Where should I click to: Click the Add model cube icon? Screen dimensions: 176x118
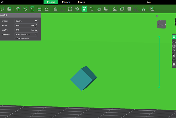pyautogui.click(x=2, y=9)
